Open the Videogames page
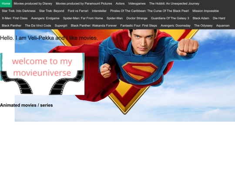Image resolution: width=235 pixels, height=176 pixels. pyautogui.click(x=137, y=3)
